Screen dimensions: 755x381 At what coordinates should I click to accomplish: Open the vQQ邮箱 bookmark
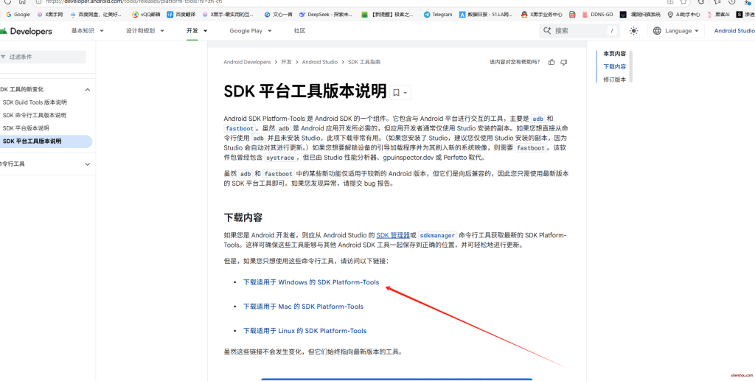pos(146,15)
